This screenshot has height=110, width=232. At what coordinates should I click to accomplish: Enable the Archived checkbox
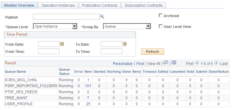[160, 15]
